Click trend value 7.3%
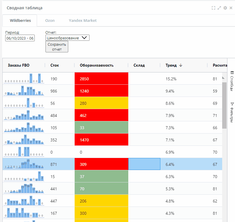Image resolution: width=235 pixels, height=222 pixels. [170, 128]
